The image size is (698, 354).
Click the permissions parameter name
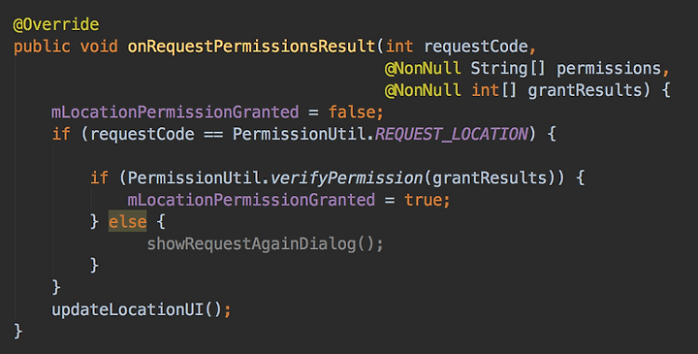[x=609, y=69]
